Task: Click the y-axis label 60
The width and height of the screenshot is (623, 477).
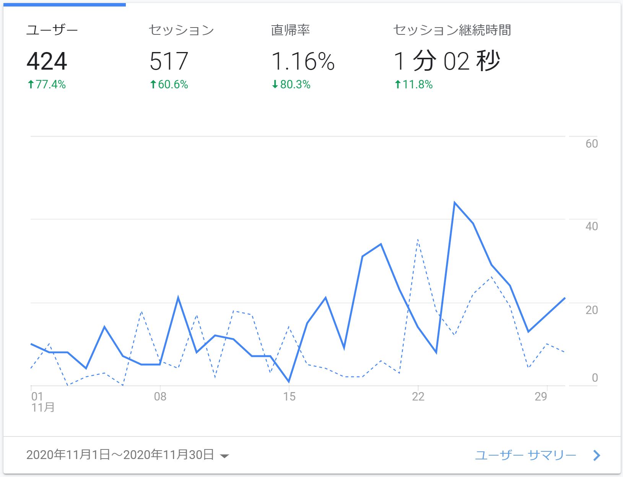Action: (592, 144)
